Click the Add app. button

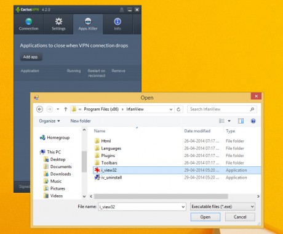(31, 57)
